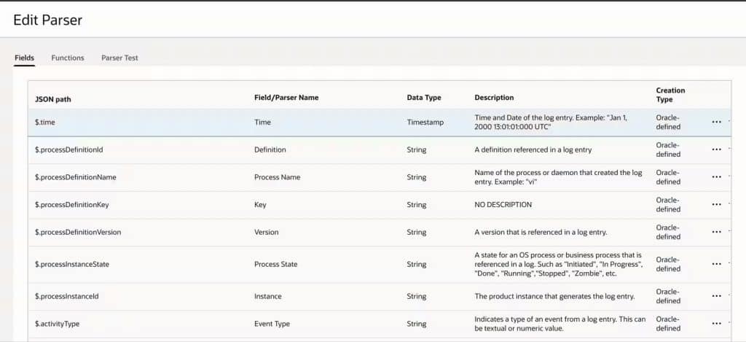Click the Process Name field cell
Screen dimensions: 746x342
coord(278,177)
